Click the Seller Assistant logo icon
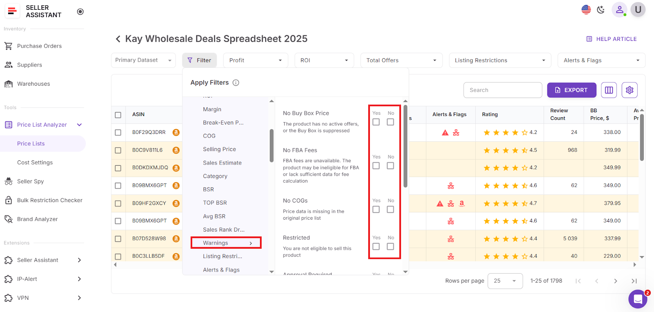Screen dimensions: 654x312 [13, 11]
